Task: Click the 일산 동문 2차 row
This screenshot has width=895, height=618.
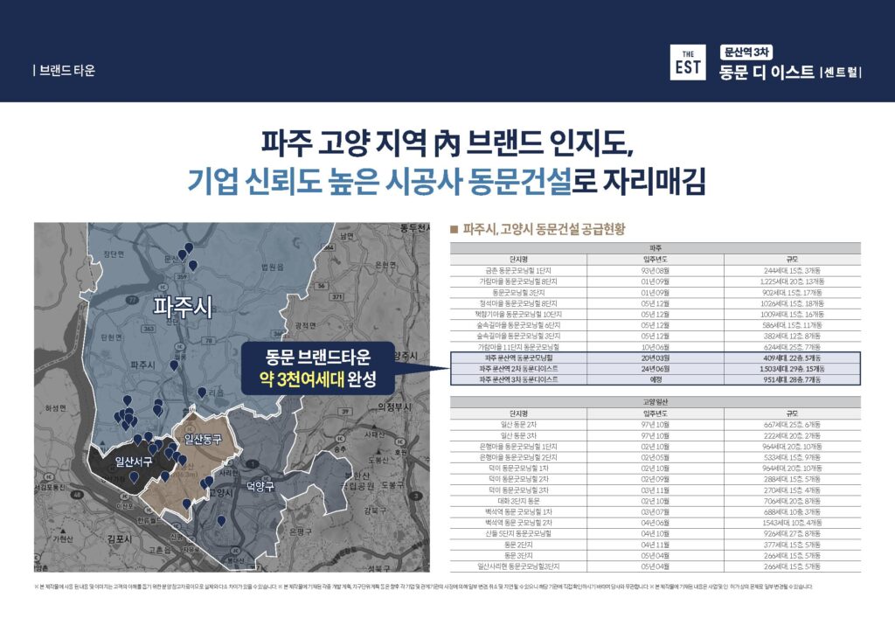Action: (x=656, y=425)
